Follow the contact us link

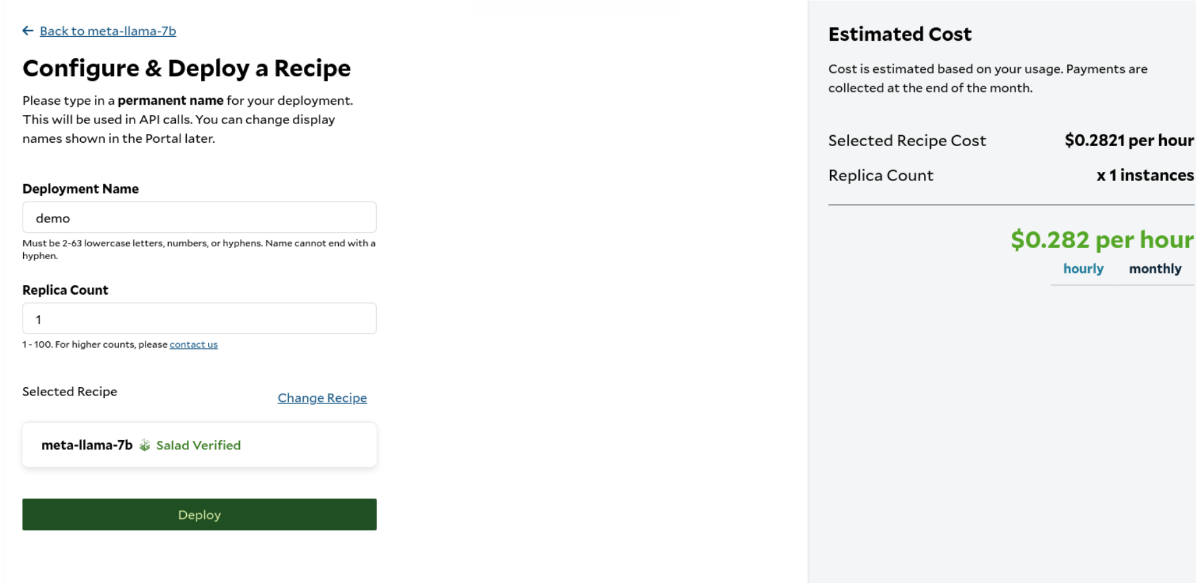click(193, 344)
